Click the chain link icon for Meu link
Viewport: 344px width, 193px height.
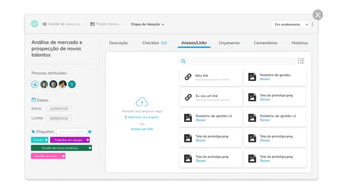point(188,77)
